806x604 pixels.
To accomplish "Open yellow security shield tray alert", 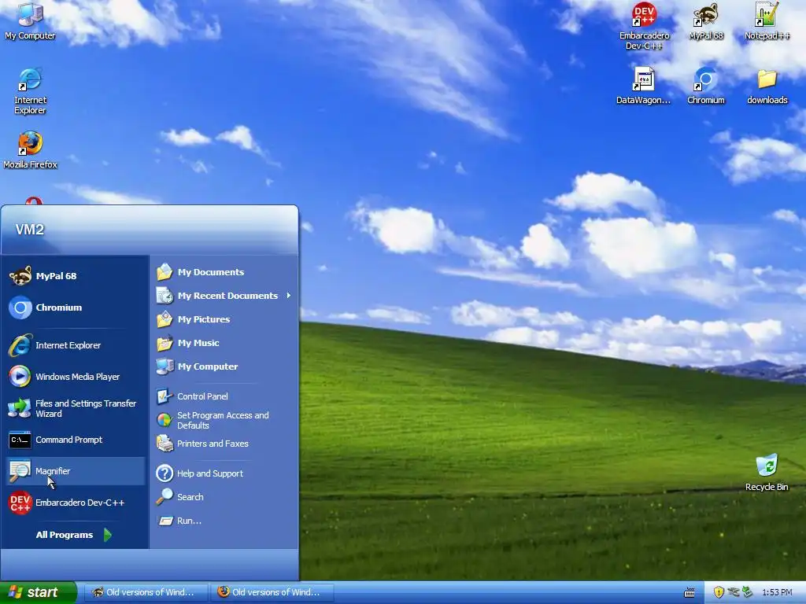I will [719, 592].
